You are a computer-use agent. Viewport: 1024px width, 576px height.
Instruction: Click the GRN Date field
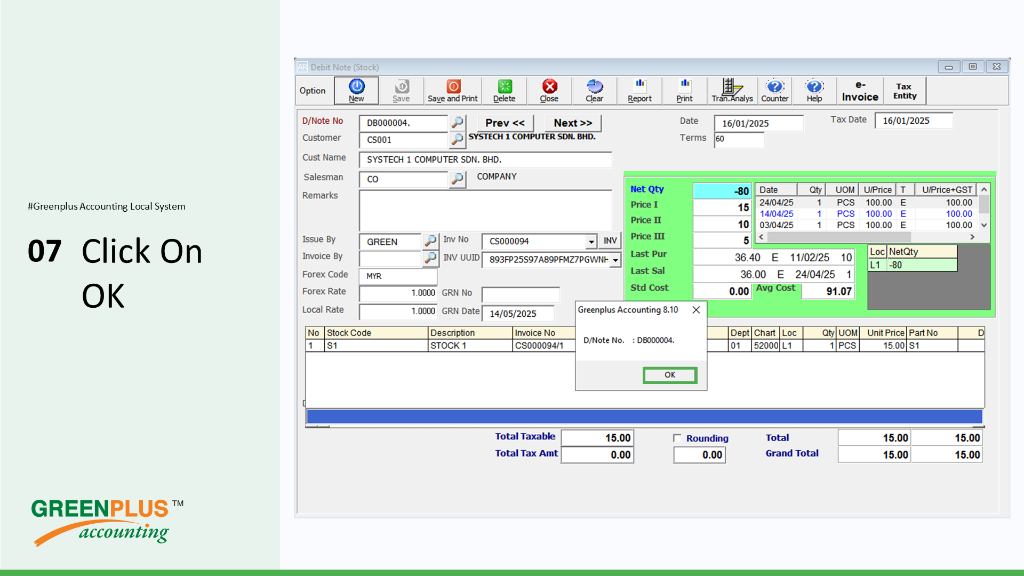coord(518,314)
